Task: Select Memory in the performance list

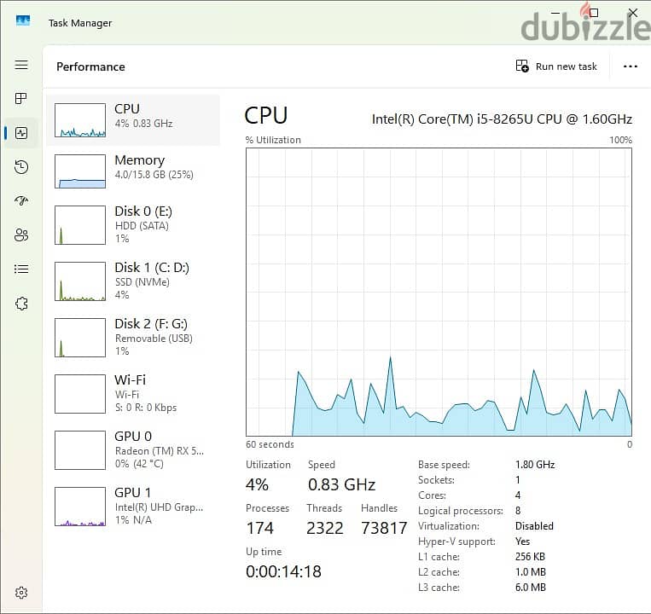Action: pyautogui.click(x=133, y=171)
